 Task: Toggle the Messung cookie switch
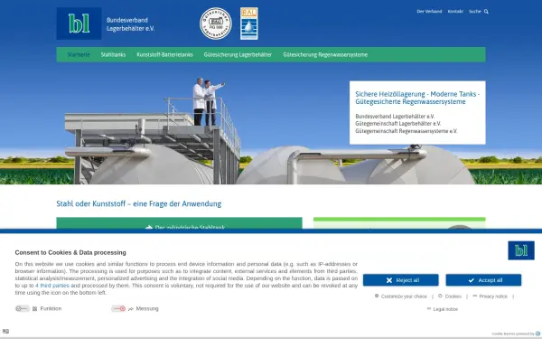pos(118,308)
